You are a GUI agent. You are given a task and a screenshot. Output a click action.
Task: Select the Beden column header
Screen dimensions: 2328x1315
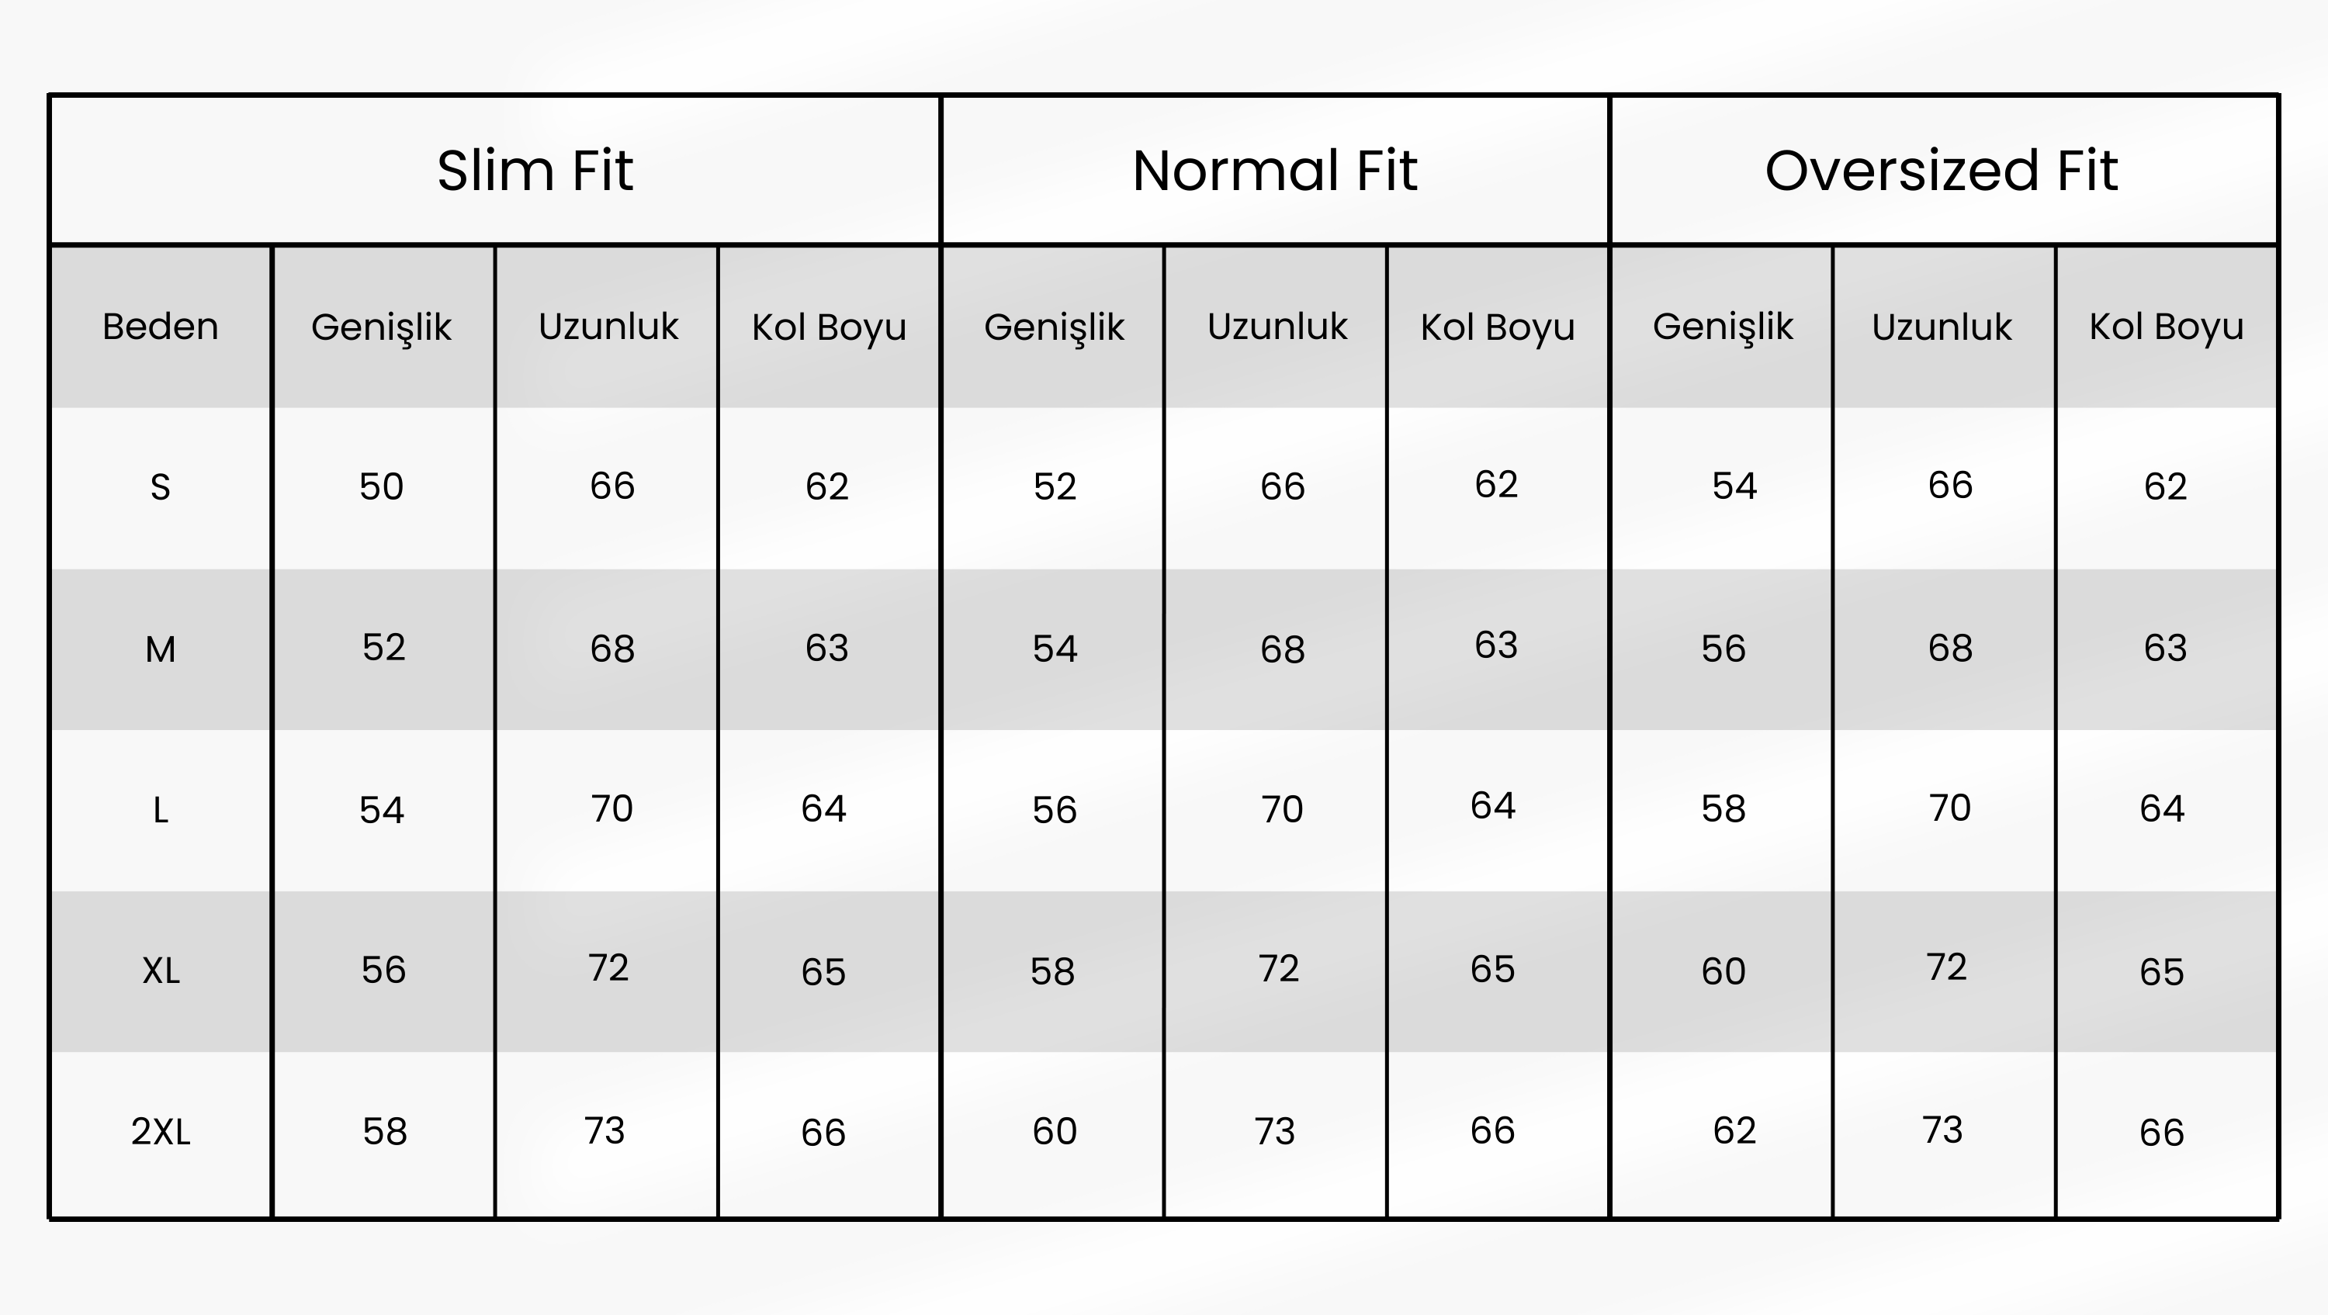click(160, 327)
